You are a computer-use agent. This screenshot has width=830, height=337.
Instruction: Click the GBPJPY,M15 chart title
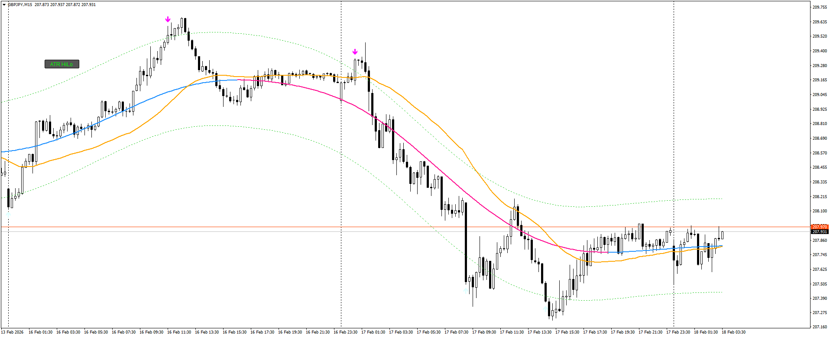click(x=19, y=4)
